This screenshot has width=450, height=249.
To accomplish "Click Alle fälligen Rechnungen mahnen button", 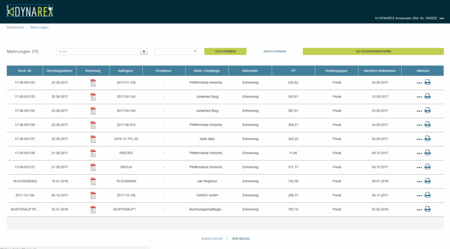I will tap(373, 51).
